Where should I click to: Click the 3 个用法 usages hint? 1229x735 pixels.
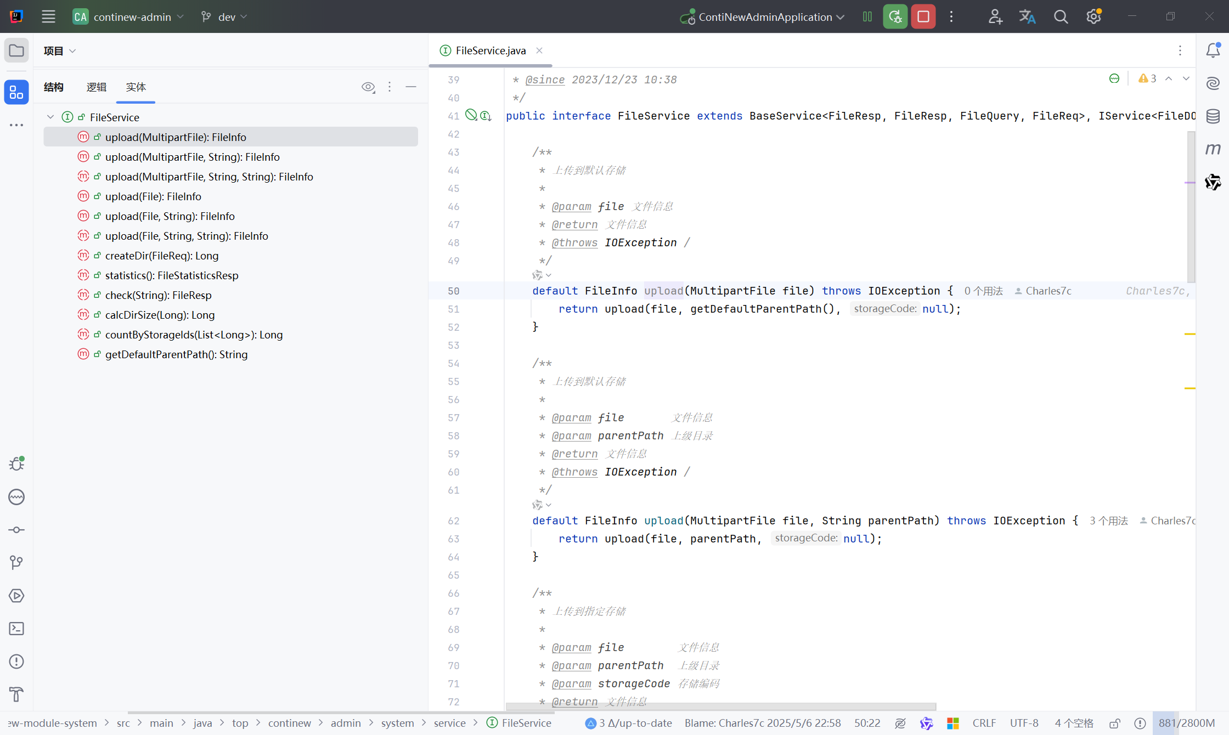1108,521
